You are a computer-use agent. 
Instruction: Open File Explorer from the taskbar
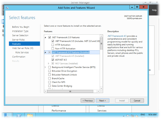[x=30, y=116]
